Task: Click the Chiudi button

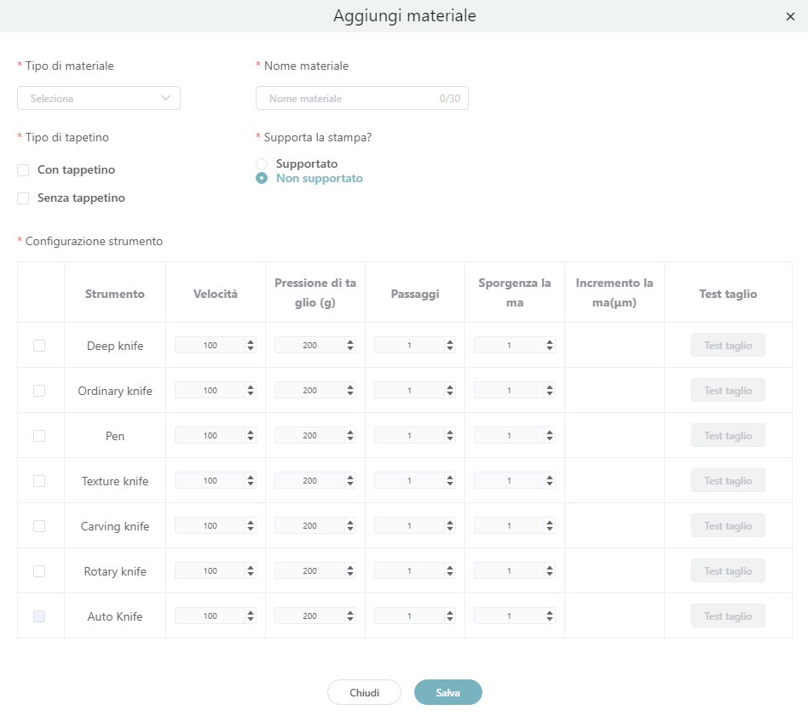Action: (364, 693)
